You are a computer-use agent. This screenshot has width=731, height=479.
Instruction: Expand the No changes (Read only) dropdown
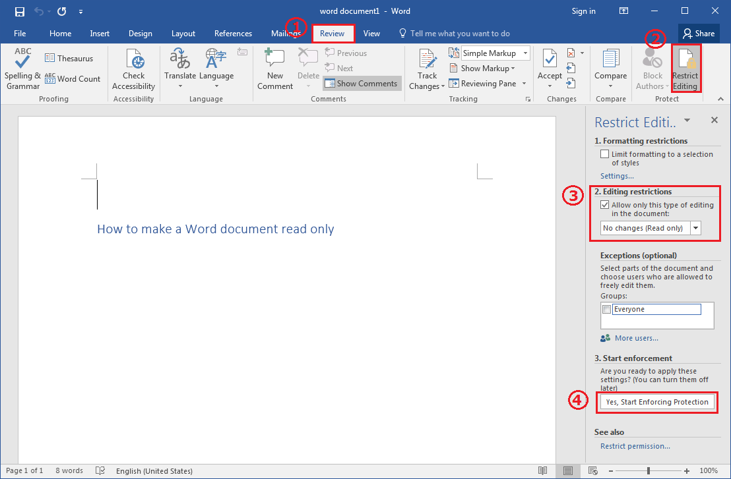click(x=695, y=228)
